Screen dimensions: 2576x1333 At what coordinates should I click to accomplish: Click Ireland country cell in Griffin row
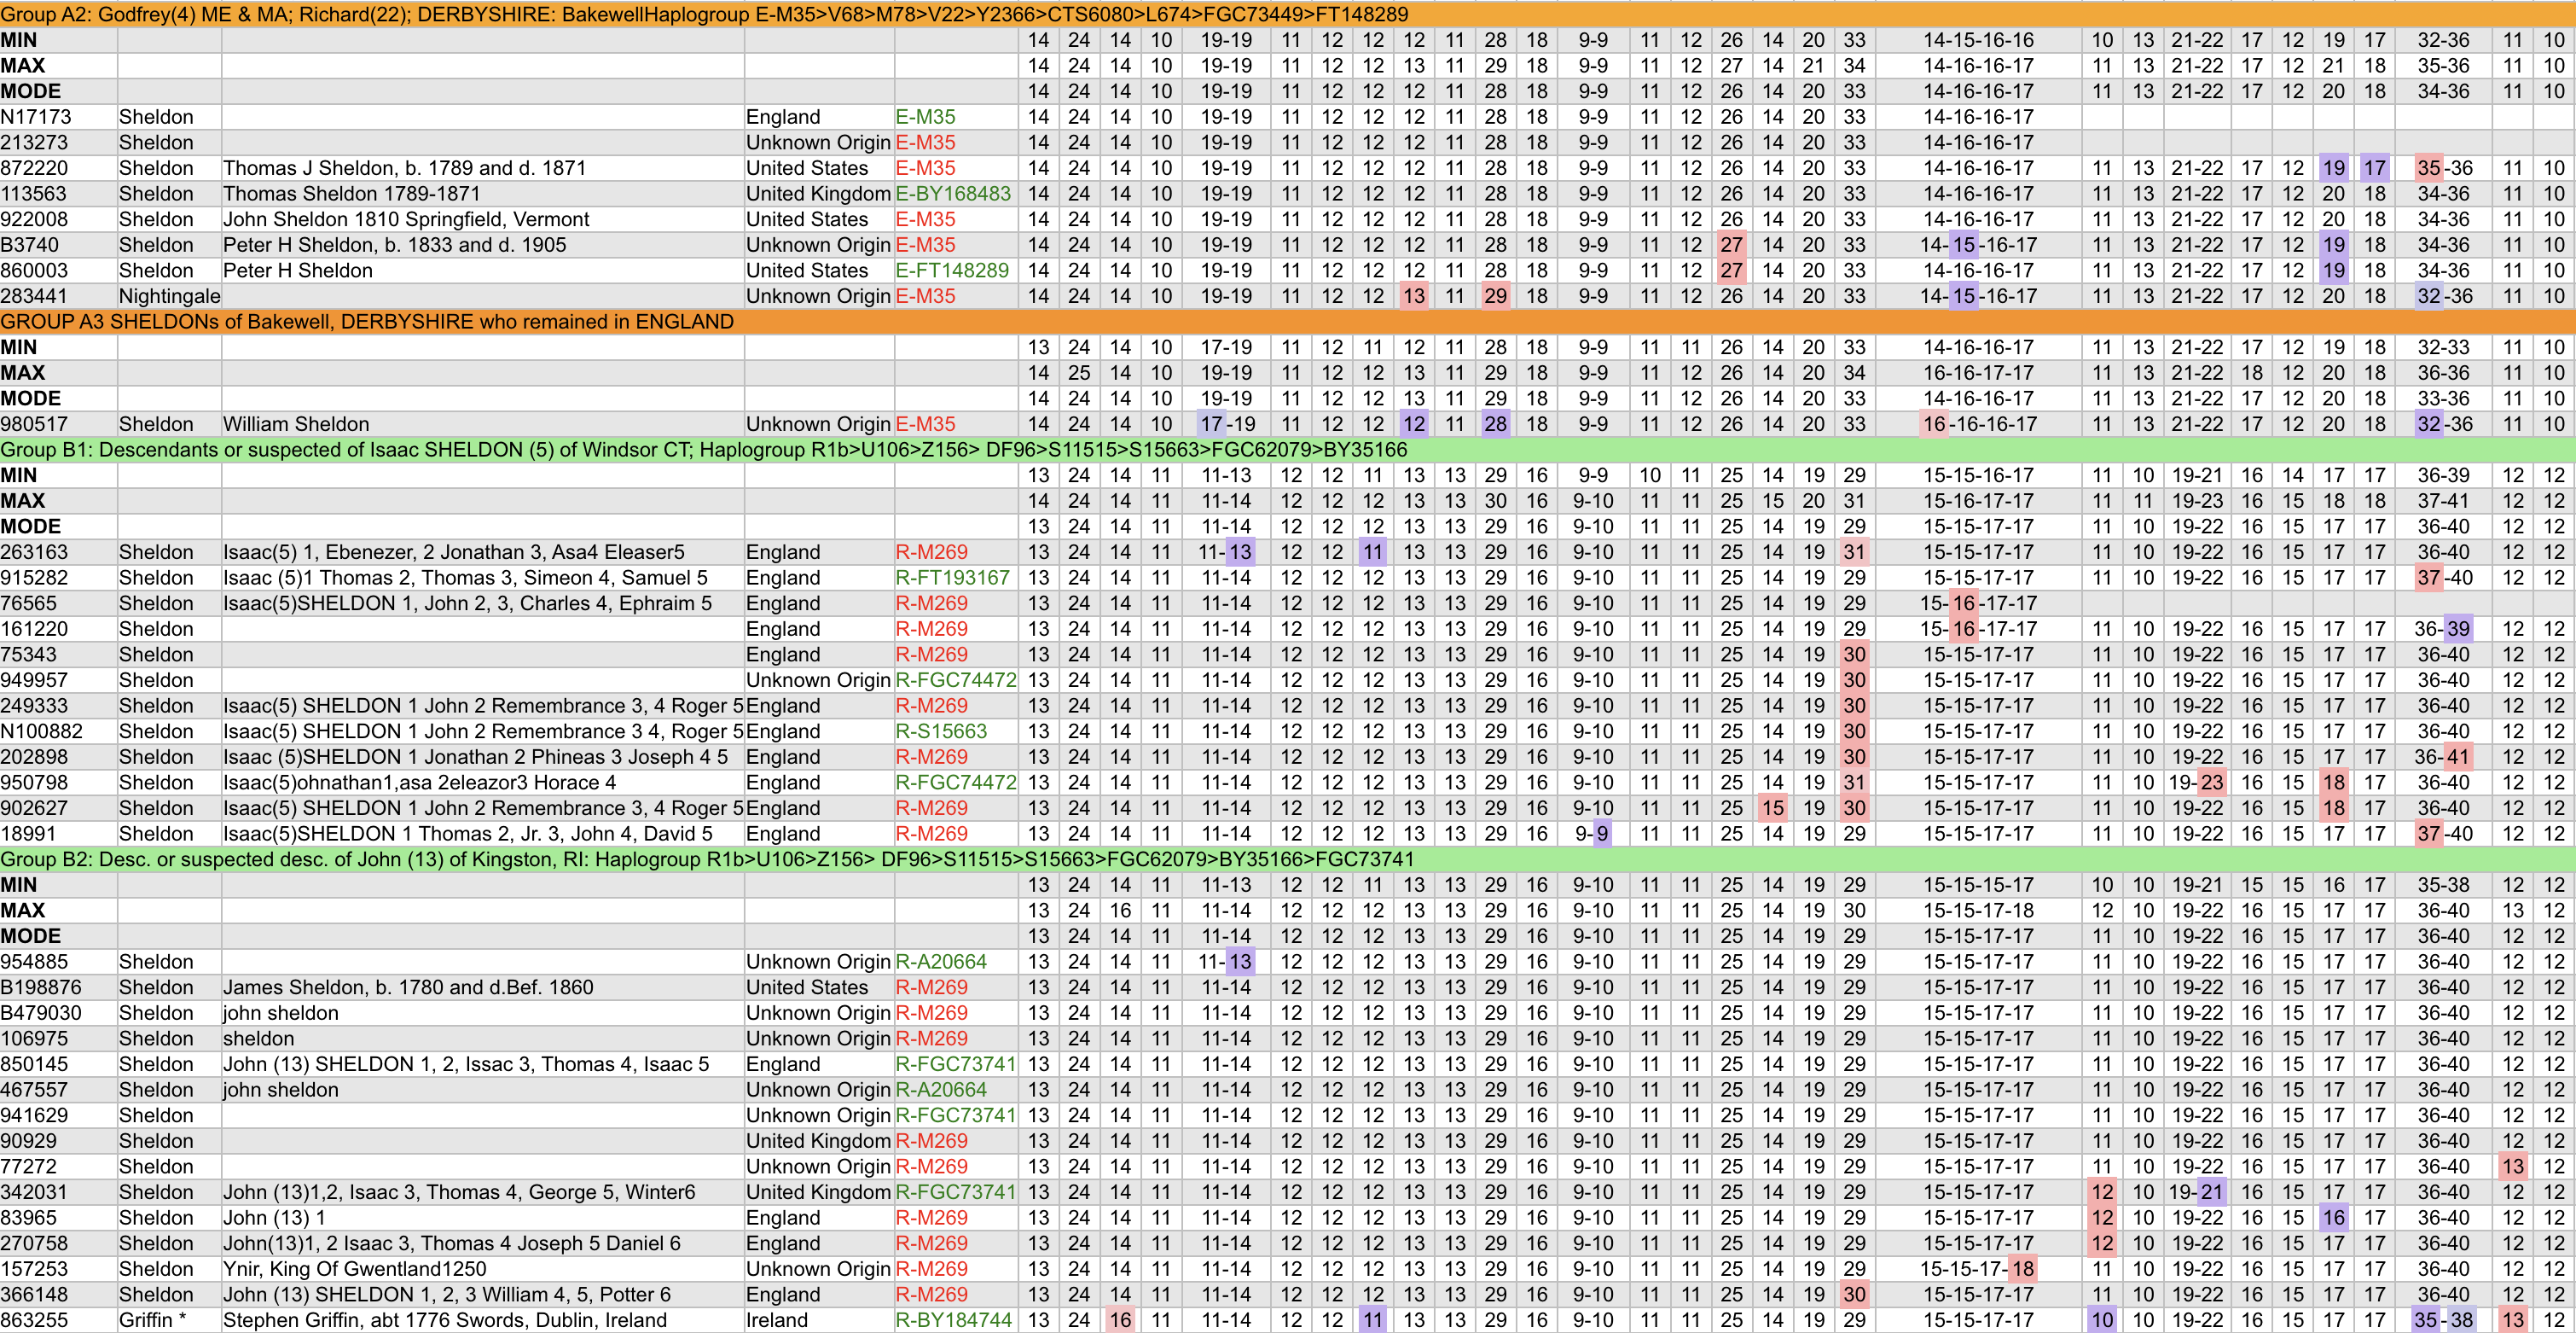pos(776,1320)
